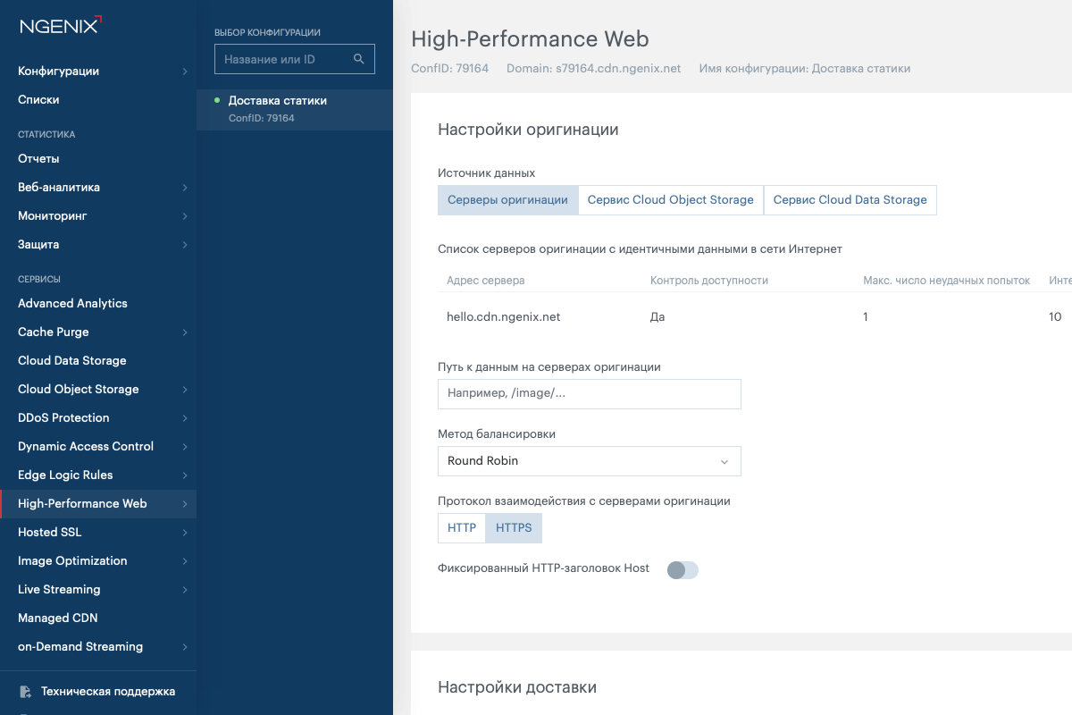Expand the Мониторинг chevron
Screen dimensions: 1072x715
click(x=185, y=216)
